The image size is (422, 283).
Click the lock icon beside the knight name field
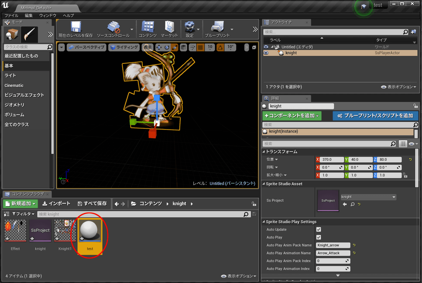(x=415, y=106)
